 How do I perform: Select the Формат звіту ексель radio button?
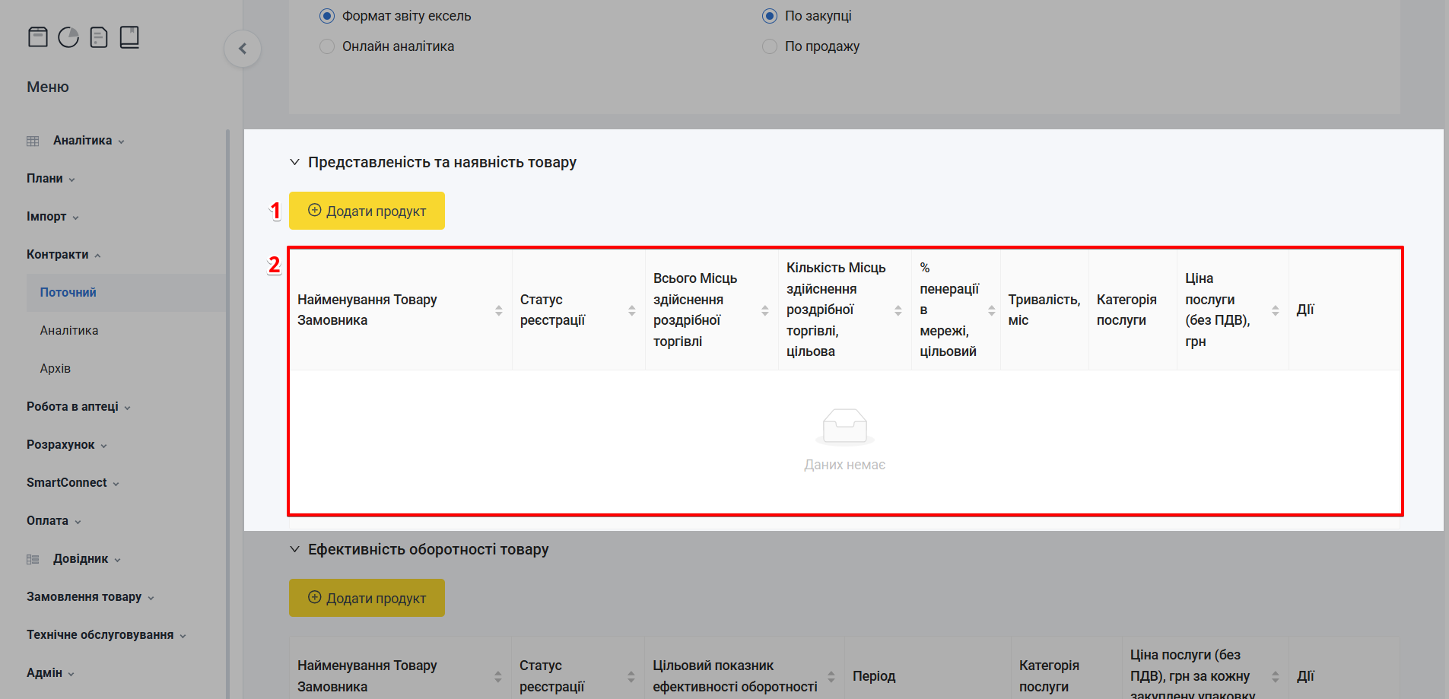coord(327,16)
